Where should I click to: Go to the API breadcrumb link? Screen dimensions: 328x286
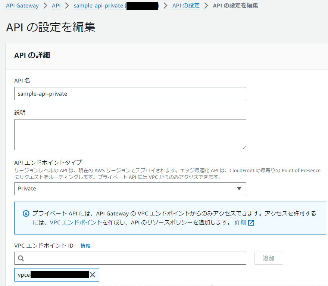tap(56, 6)
